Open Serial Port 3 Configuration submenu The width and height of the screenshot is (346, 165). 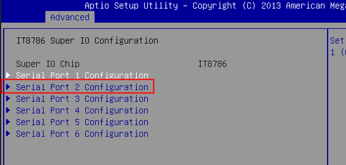(x=82, y=99)
